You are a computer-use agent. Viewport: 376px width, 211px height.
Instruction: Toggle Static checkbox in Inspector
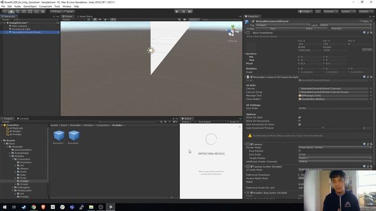coord(360,21)
